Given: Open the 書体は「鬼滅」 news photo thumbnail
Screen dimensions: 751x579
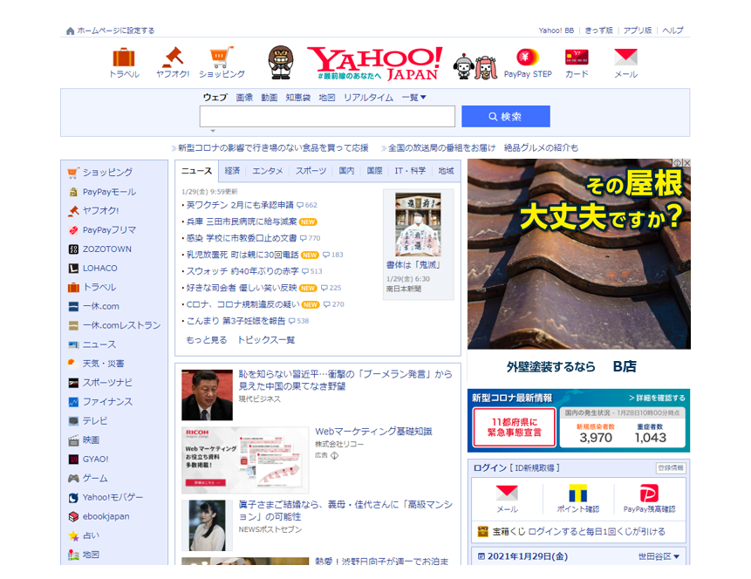Looking at the screenshot, I should (x=418, y=224).
